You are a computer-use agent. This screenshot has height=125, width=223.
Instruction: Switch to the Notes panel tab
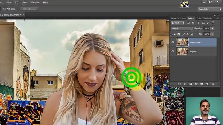coord(183,18)
